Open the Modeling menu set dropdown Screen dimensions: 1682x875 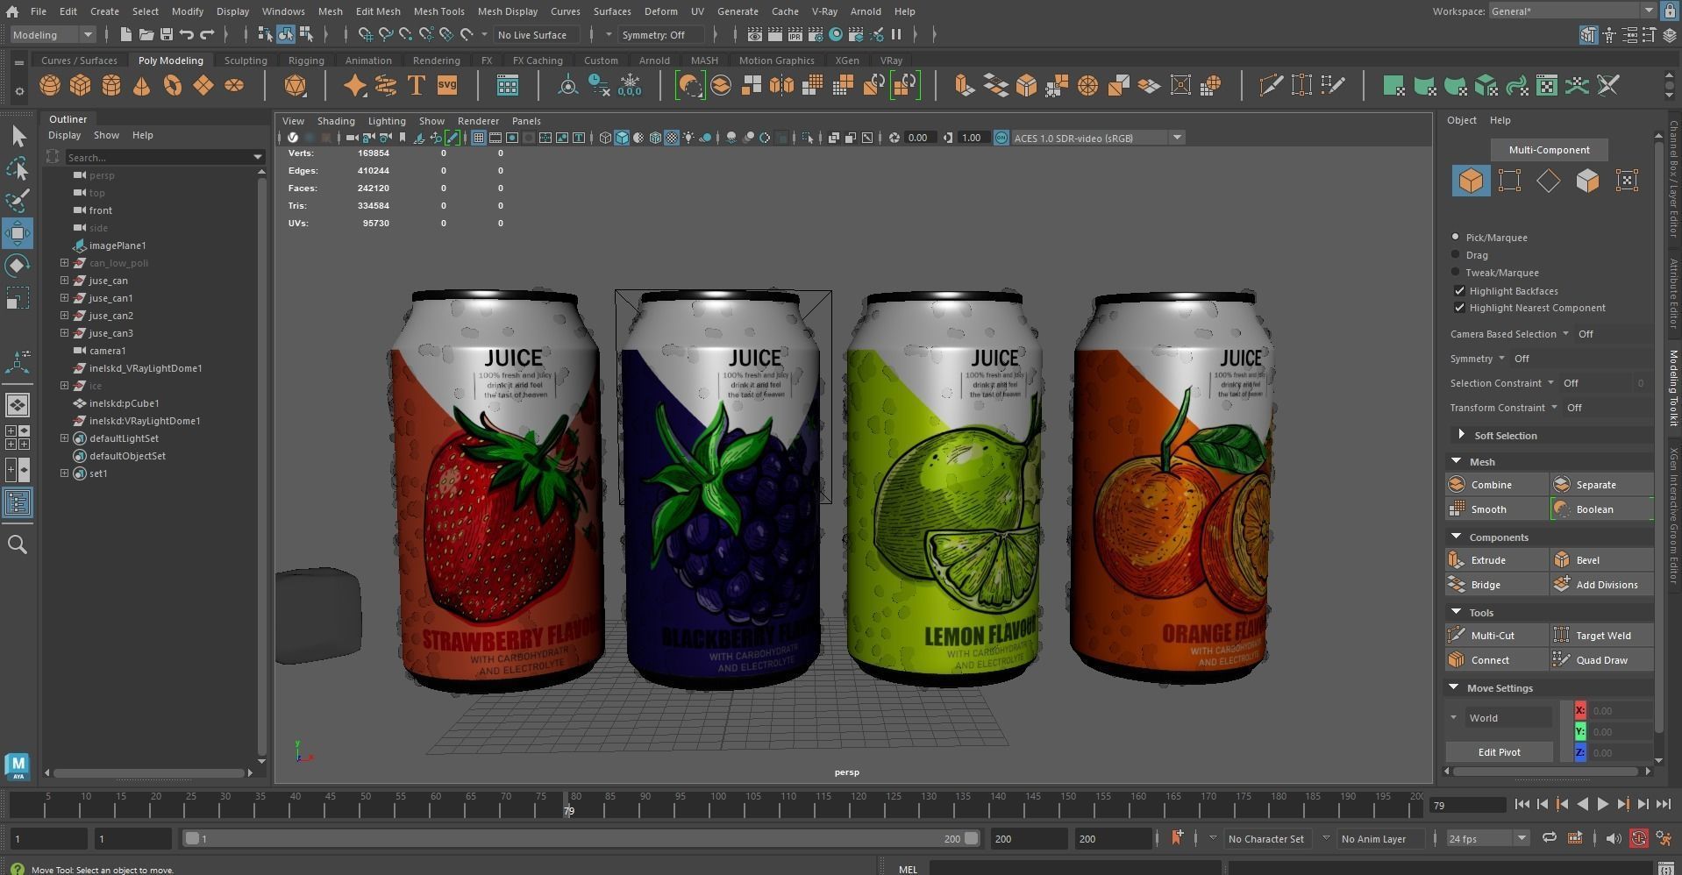click(53, 35)
